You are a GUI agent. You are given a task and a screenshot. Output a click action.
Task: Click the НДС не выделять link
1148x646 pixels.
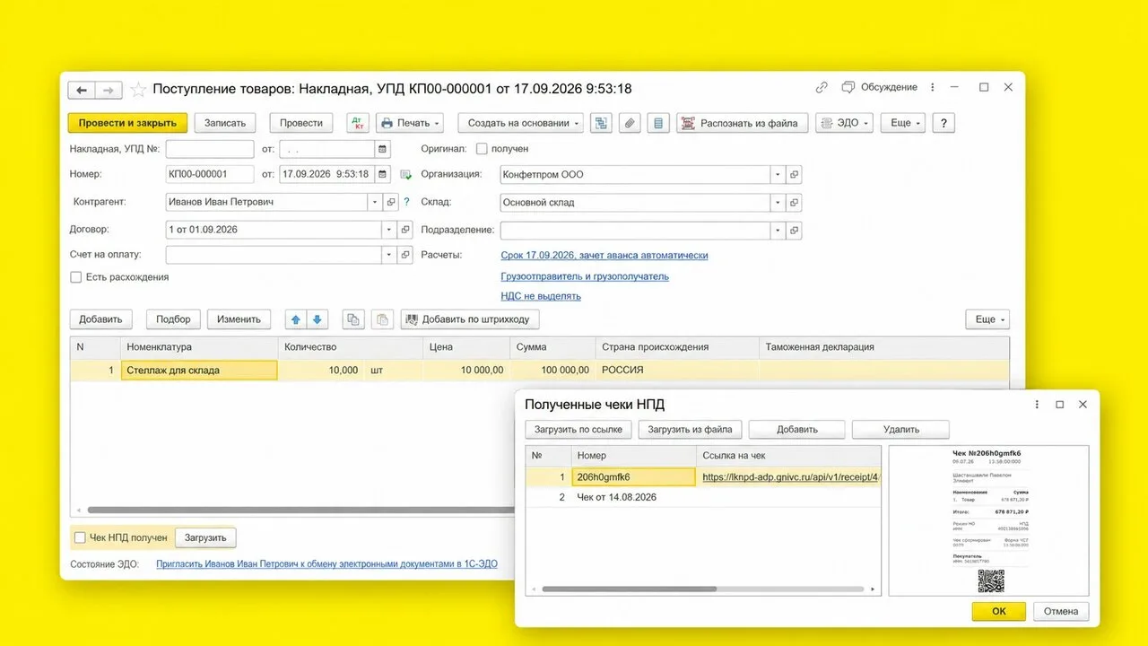pyautogui.click(x=541, y=296)
